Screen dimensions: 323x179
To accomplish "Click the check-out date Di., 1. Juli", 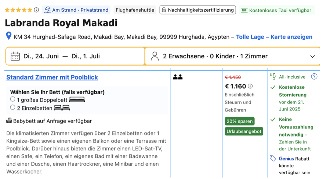I will 86,56.
